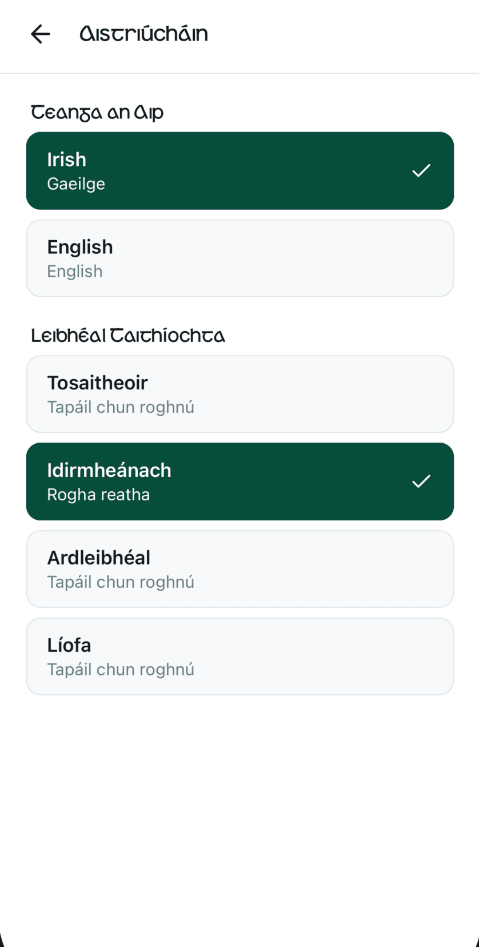Select the Idirmheánach experience level
Screen dimensions: 479x947
(x=240, y=482)
